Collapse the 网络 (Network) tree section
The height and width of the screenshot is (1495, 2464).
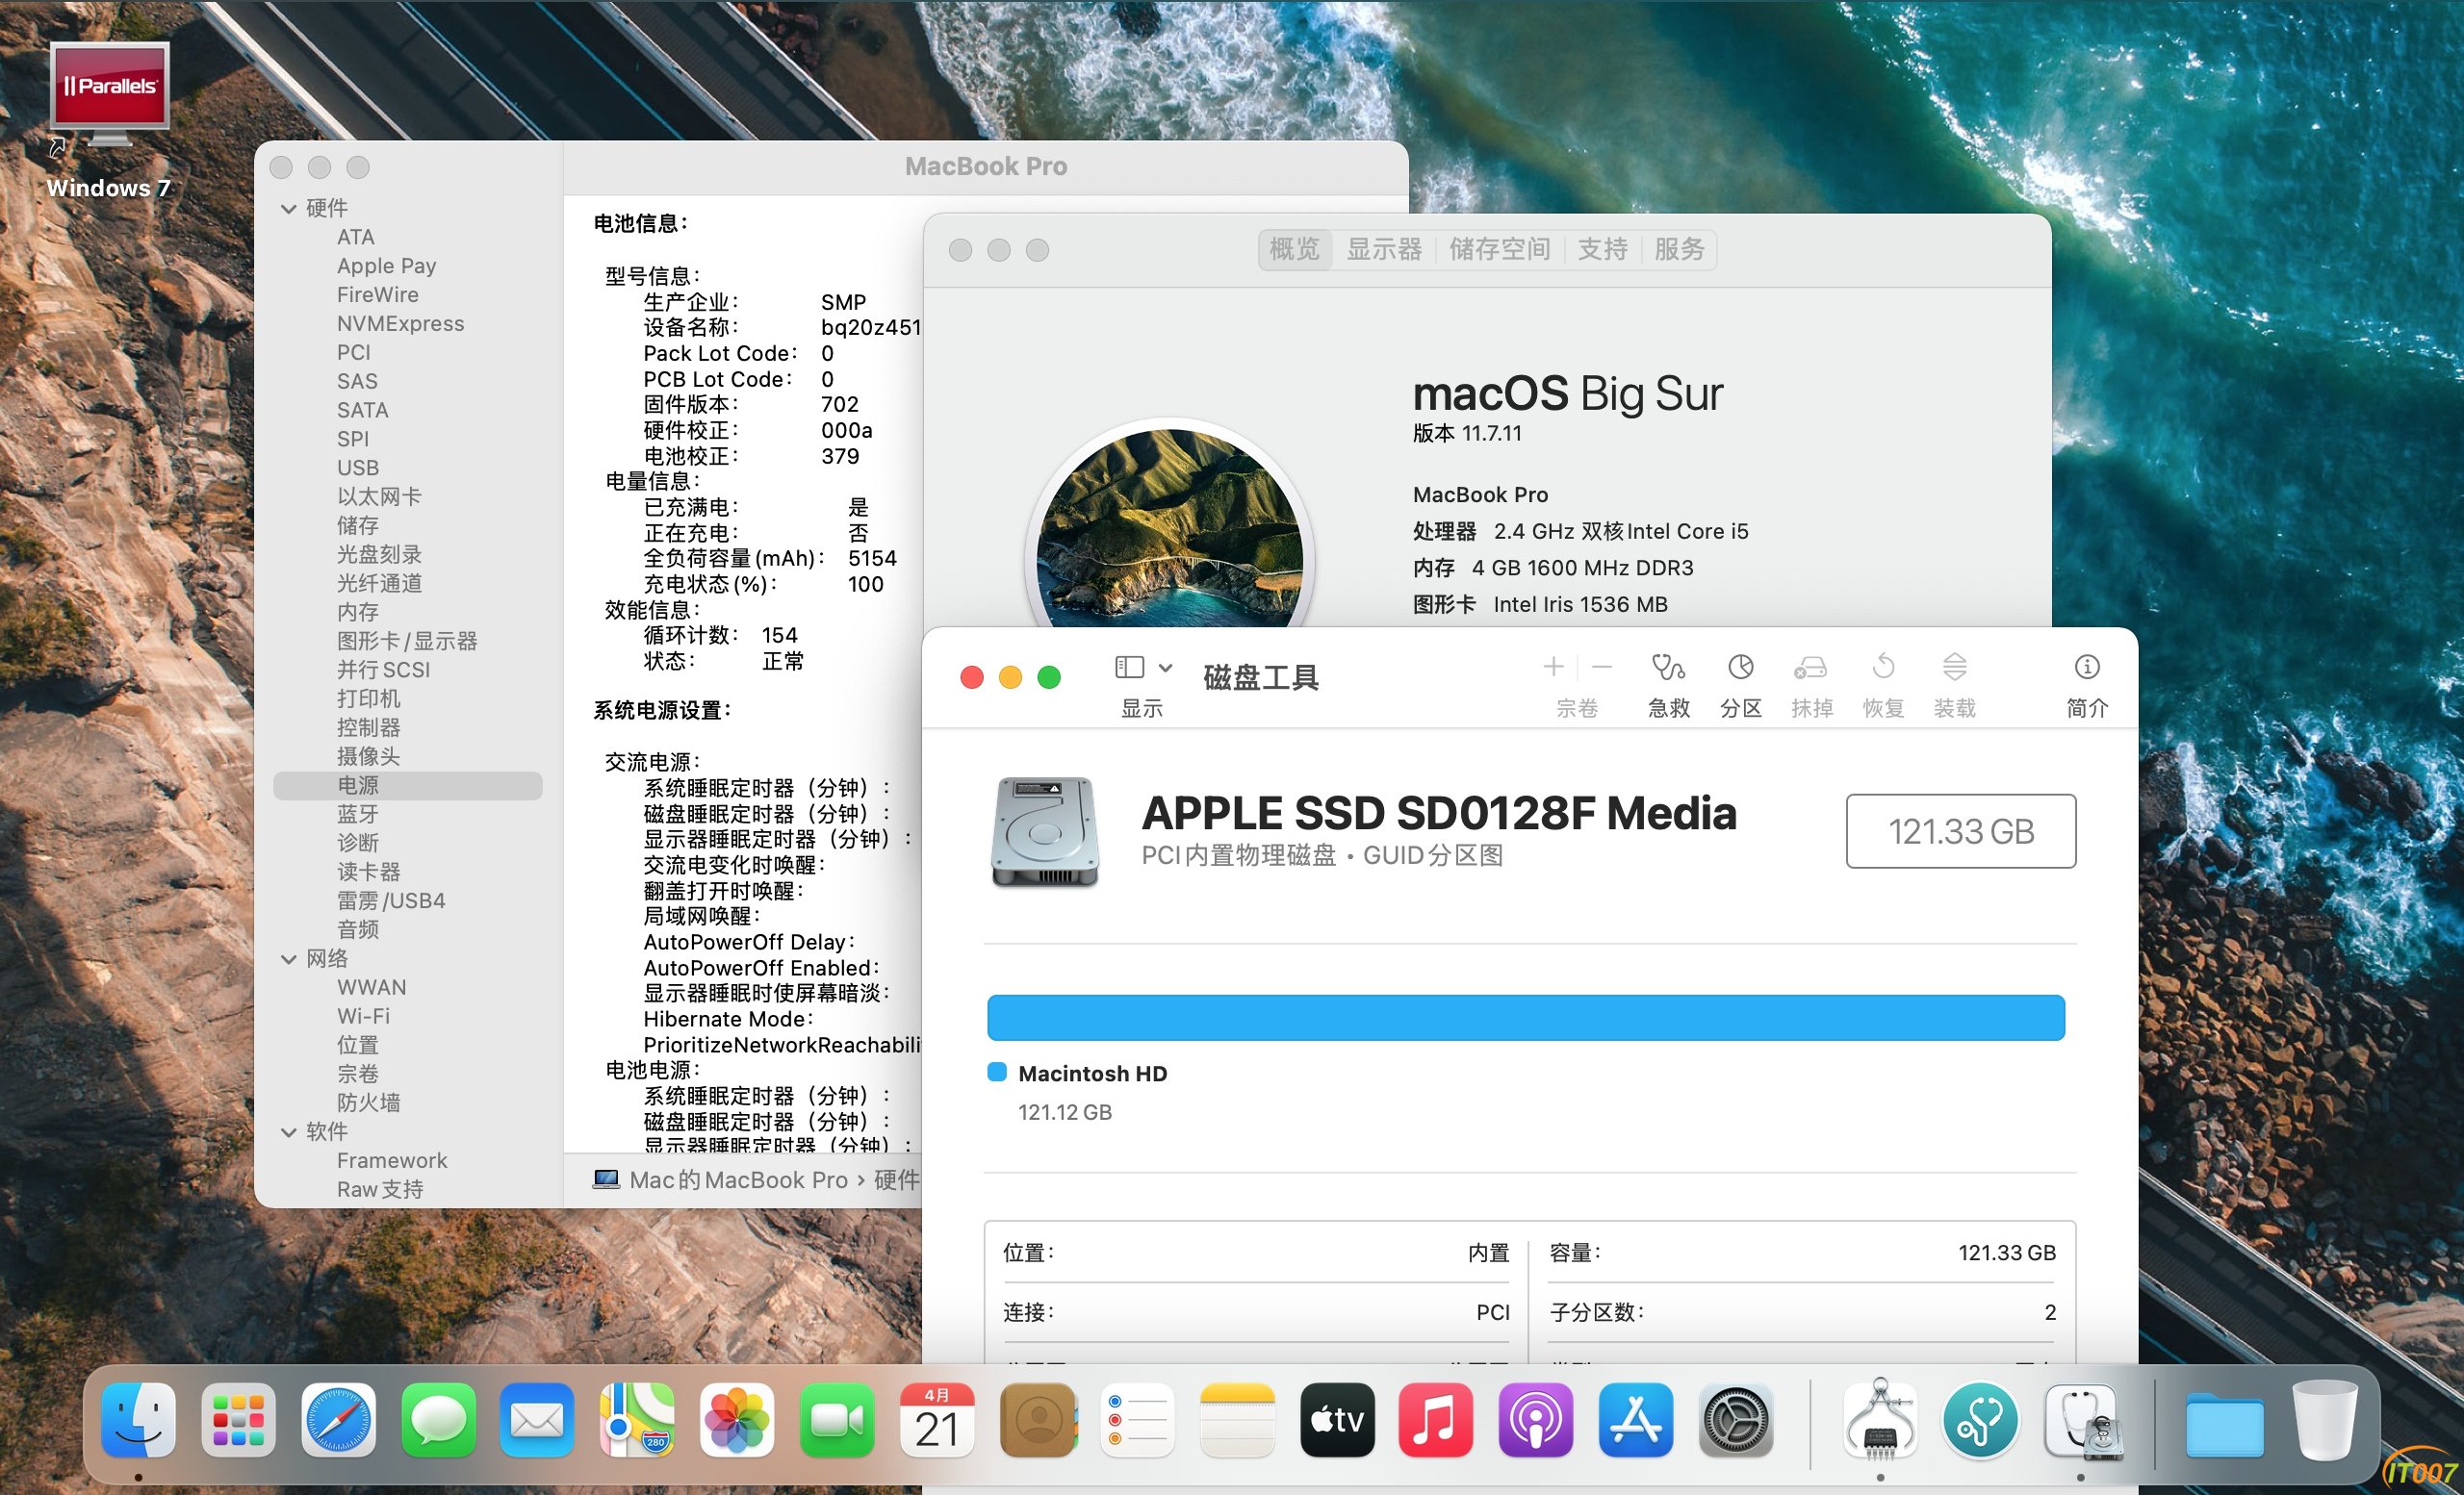pyautogui.click(x=289, y=959)
